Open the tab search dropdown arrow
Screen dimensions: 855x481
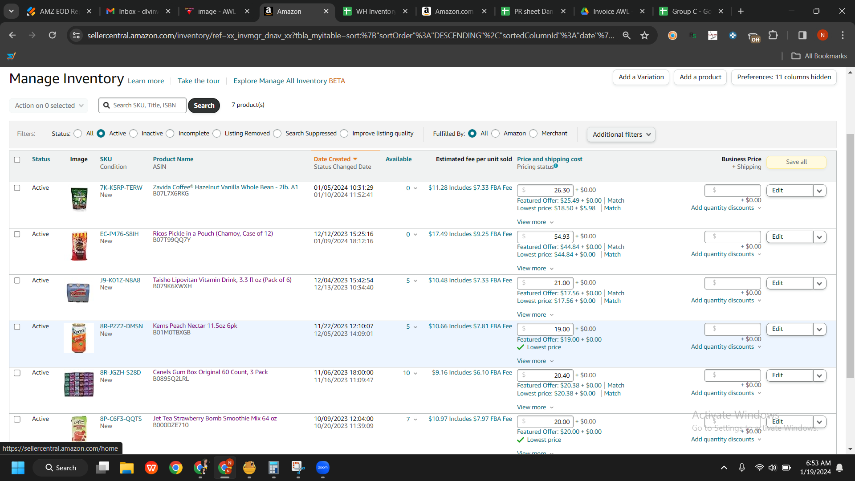coord(11,11)
